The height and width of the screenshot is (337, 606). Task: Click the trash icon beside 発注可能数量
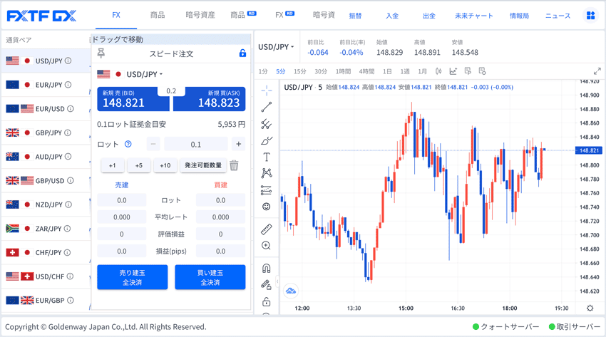(234, 165)
